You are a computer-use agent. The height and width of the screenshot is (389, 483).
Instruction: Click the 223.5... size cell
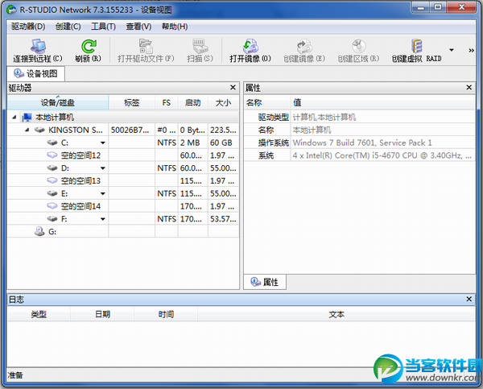(223, 130)
